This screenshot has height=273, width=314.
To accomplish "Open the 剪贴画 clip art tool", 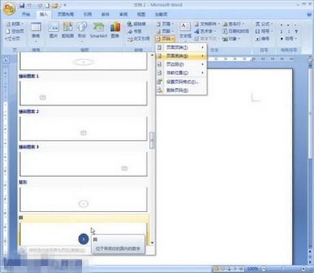I will (68, 30).
